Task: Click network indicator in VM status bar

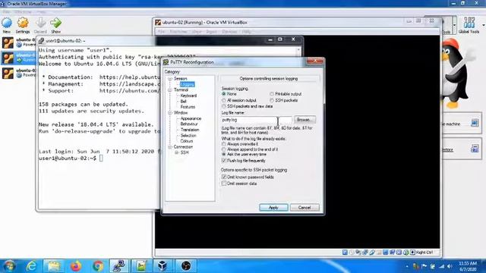Action: tap(365, 253)
